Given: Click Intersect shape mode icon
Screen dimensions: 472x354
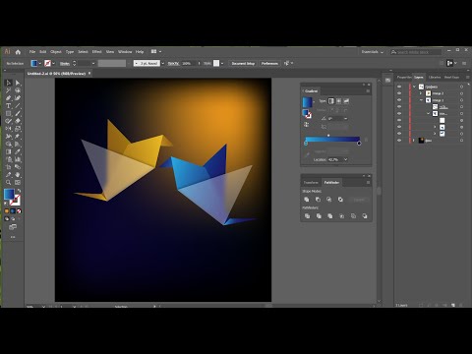Looking at the screenshot, I should click(328, 200).
